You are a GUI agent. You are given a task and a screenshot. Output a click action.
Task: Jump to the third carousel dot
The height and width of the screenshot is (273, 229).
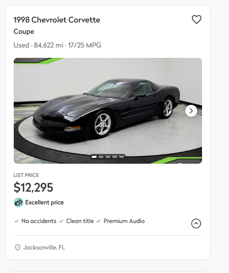108,157
